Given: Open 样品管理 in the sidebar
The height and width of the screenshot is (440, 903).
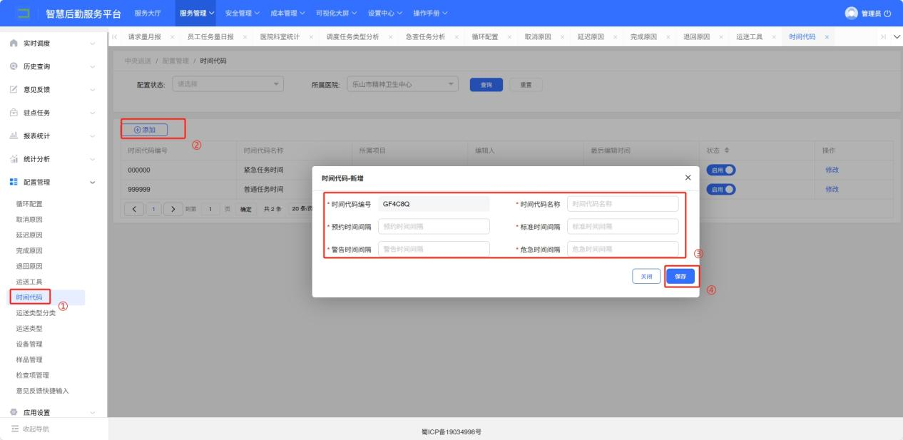Looking at the screenshot, I should pos(29,359).
